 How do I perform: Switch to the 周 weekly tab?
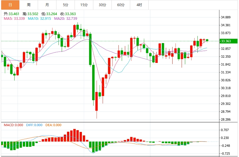tap(29, 5)
